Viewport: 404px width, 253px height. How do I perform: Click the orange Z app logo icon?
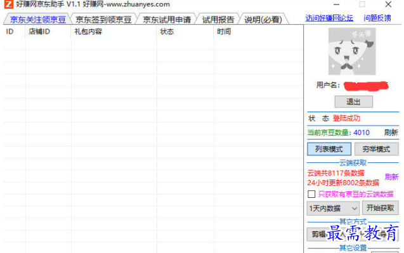(x=8, y=4)
